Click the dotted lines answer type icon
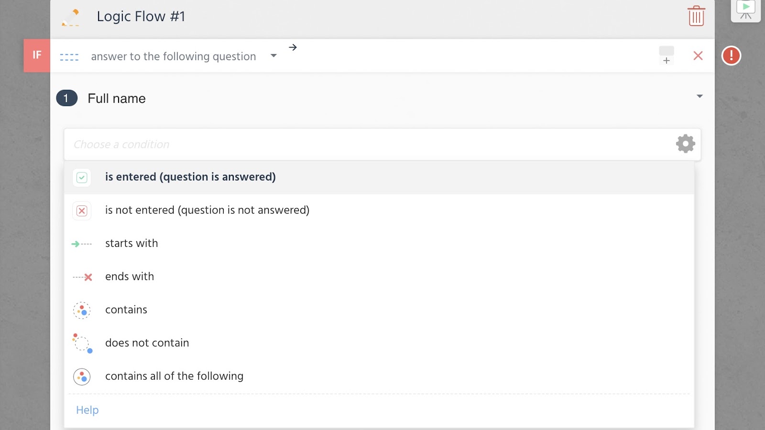This screenshot has width=765, height=430. pos(69,57)
